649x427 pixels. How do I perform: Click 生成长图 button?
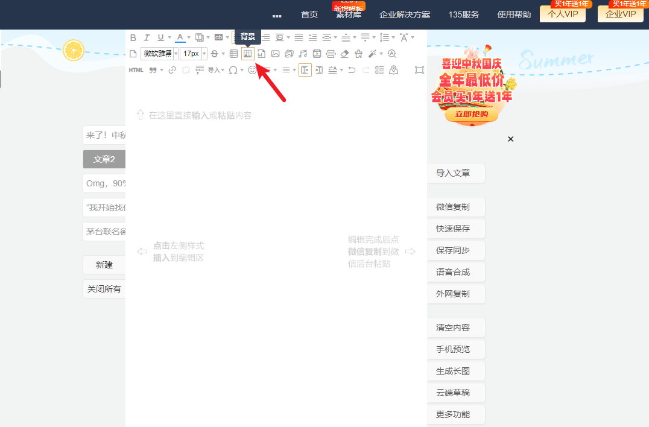pos(456,371)
